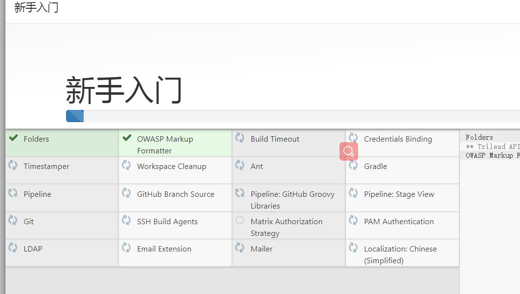Click the green checkmark beside Folders
Viewport: 520px width, 294px height.
(13, 138)
